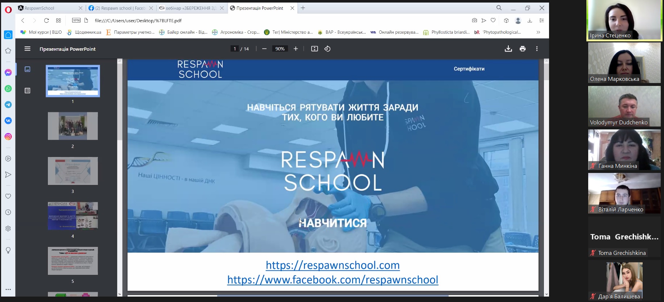The height and width of the screenshot is (302, 664).
Task: Switch to the вебінар ЗБЕРЕЖЕННЯ tab
Action: pyautogui.click(x=192, y=8)
